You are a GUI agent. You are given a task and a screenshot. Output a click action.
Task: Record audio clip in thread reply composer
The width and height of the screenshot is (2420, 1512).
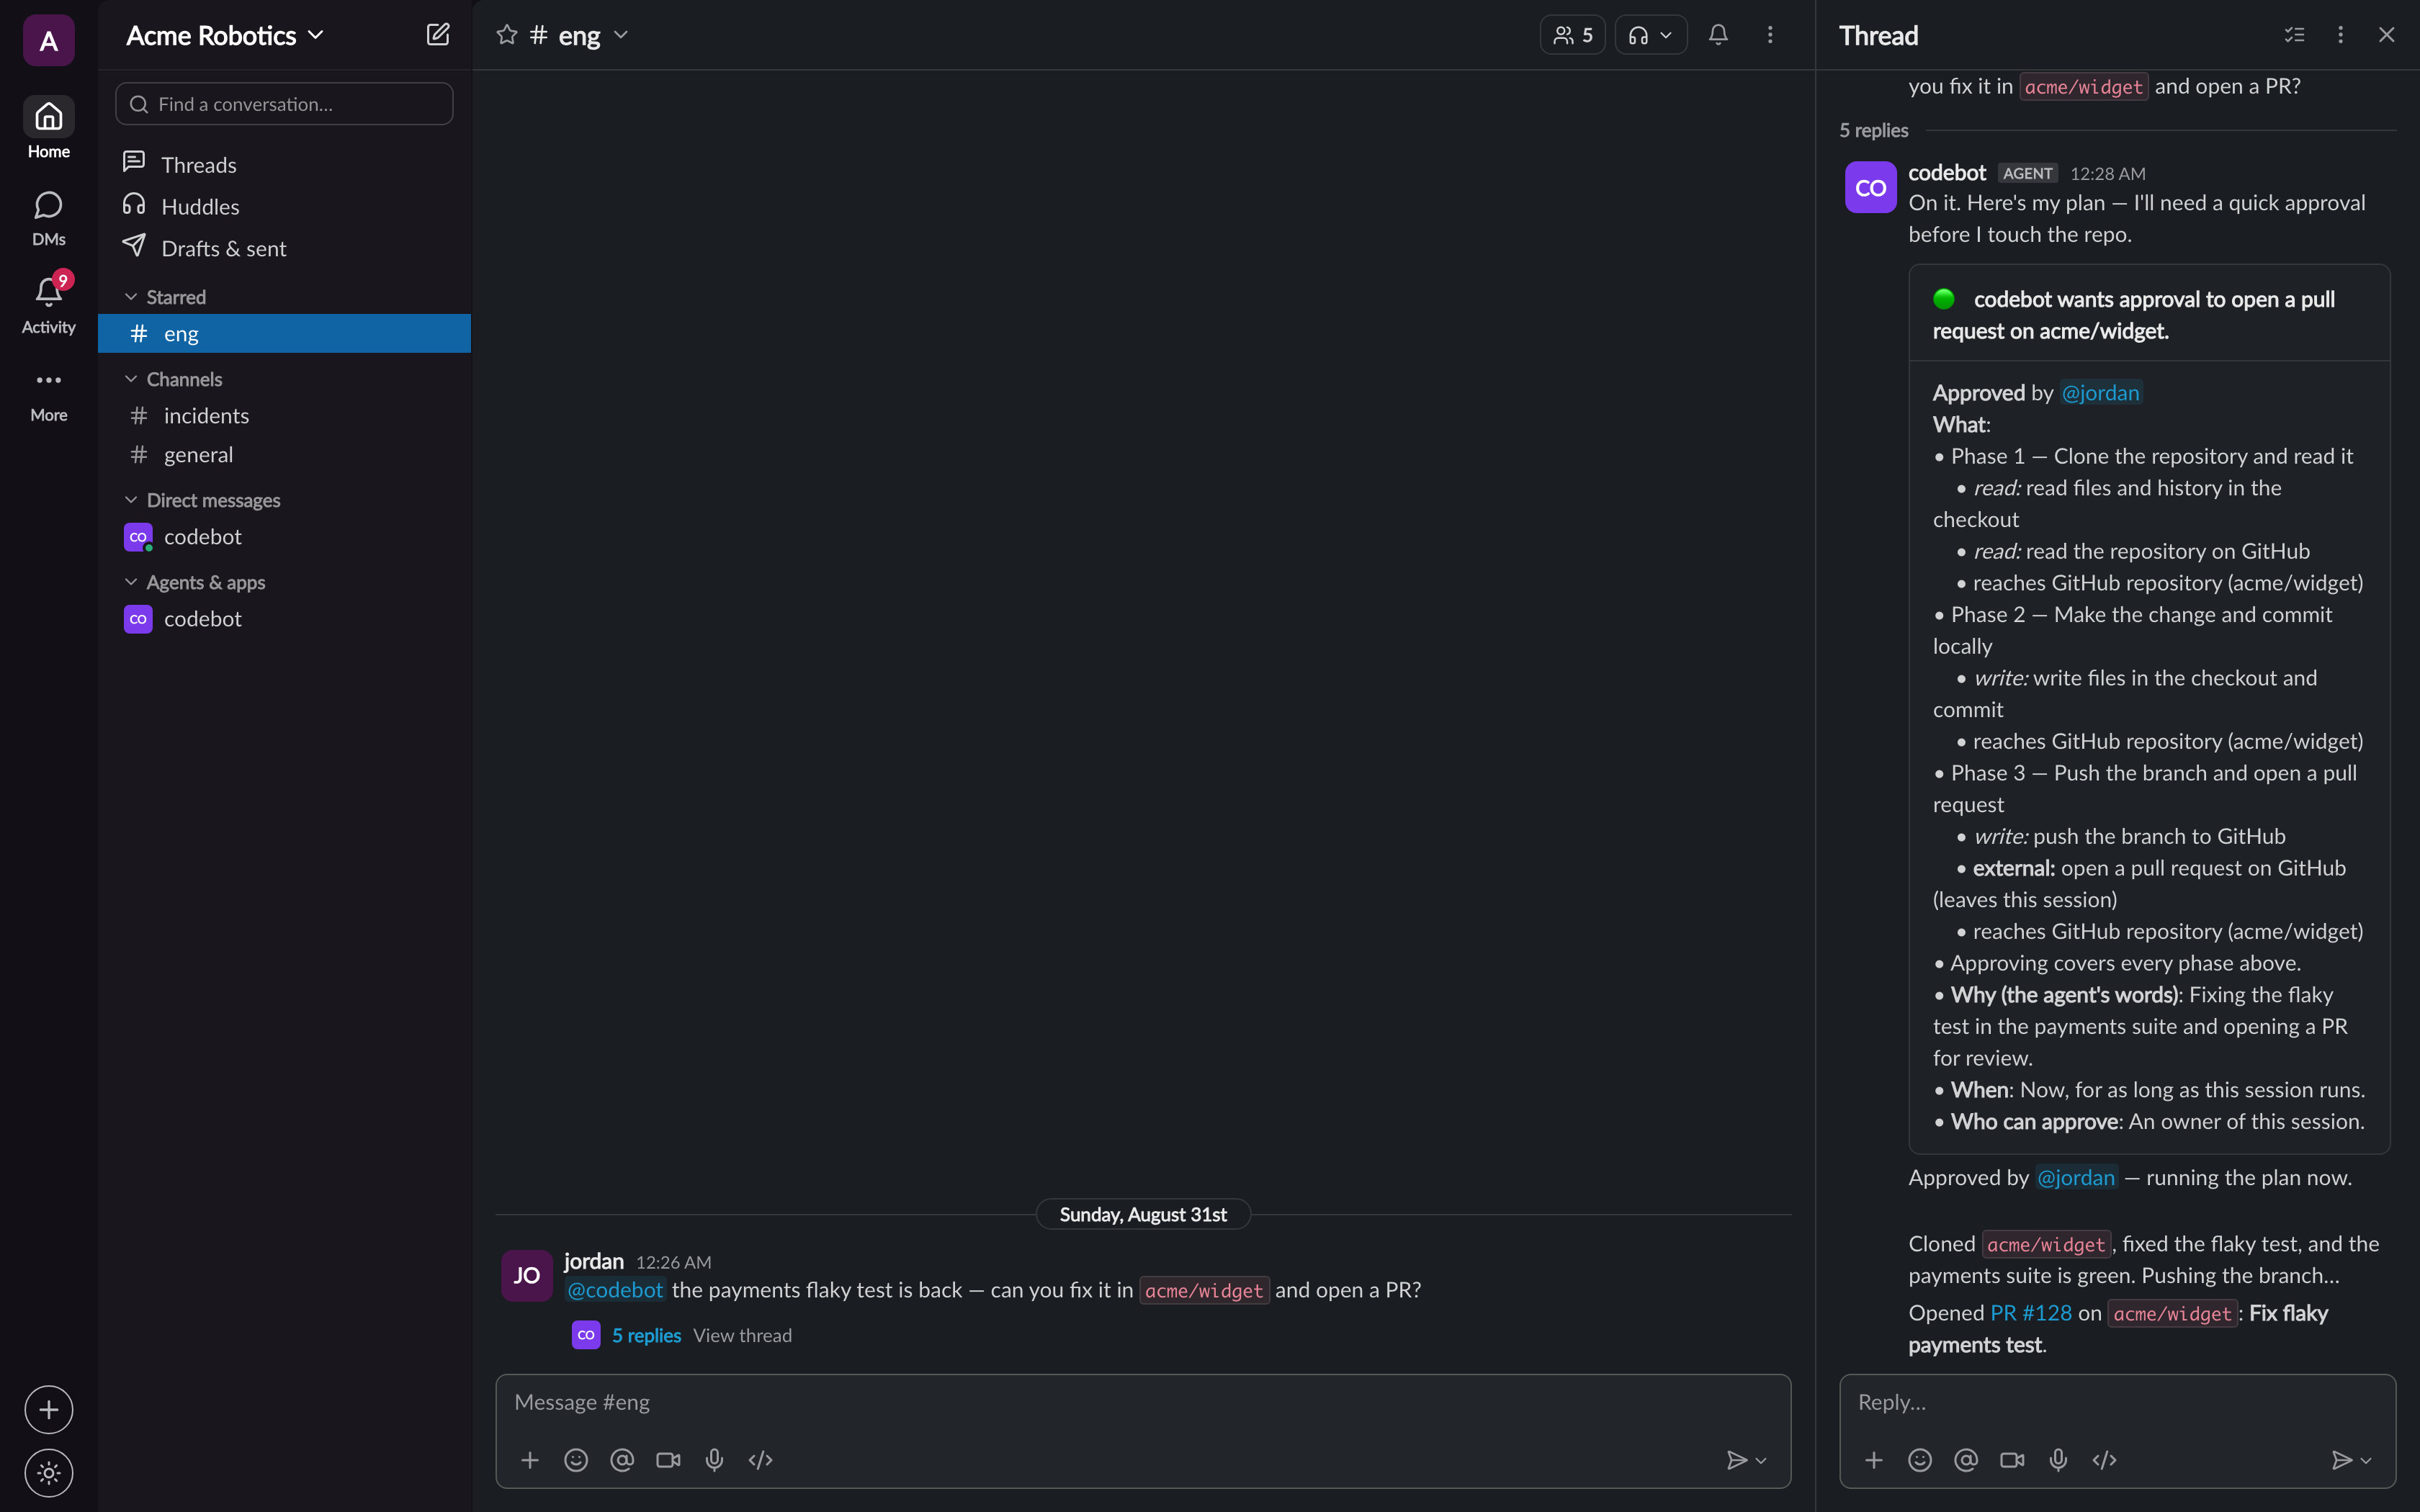(2058, 1460)
